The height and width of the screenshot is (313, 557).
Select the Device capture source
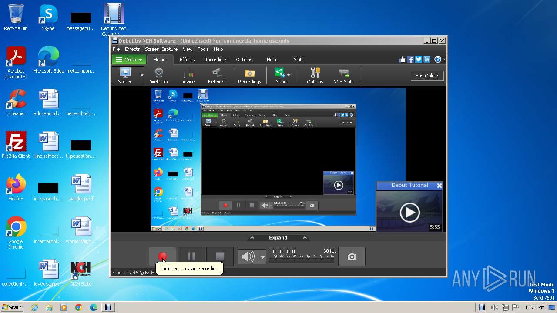click(x=188, y=76)
